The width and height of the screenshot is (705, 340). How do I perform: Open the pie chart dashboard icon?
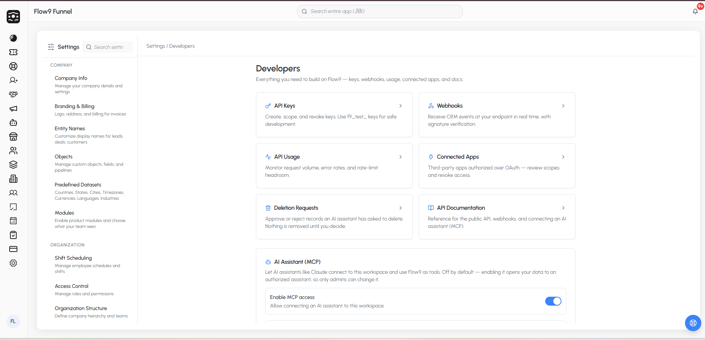click(x=13, y=38)
